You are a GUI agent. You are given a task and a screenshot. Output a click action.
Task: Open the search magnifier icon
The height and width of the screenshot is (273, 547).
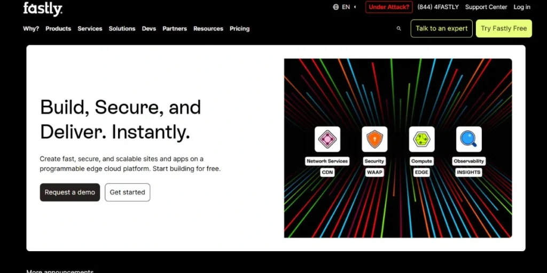[x=398, y=29]
